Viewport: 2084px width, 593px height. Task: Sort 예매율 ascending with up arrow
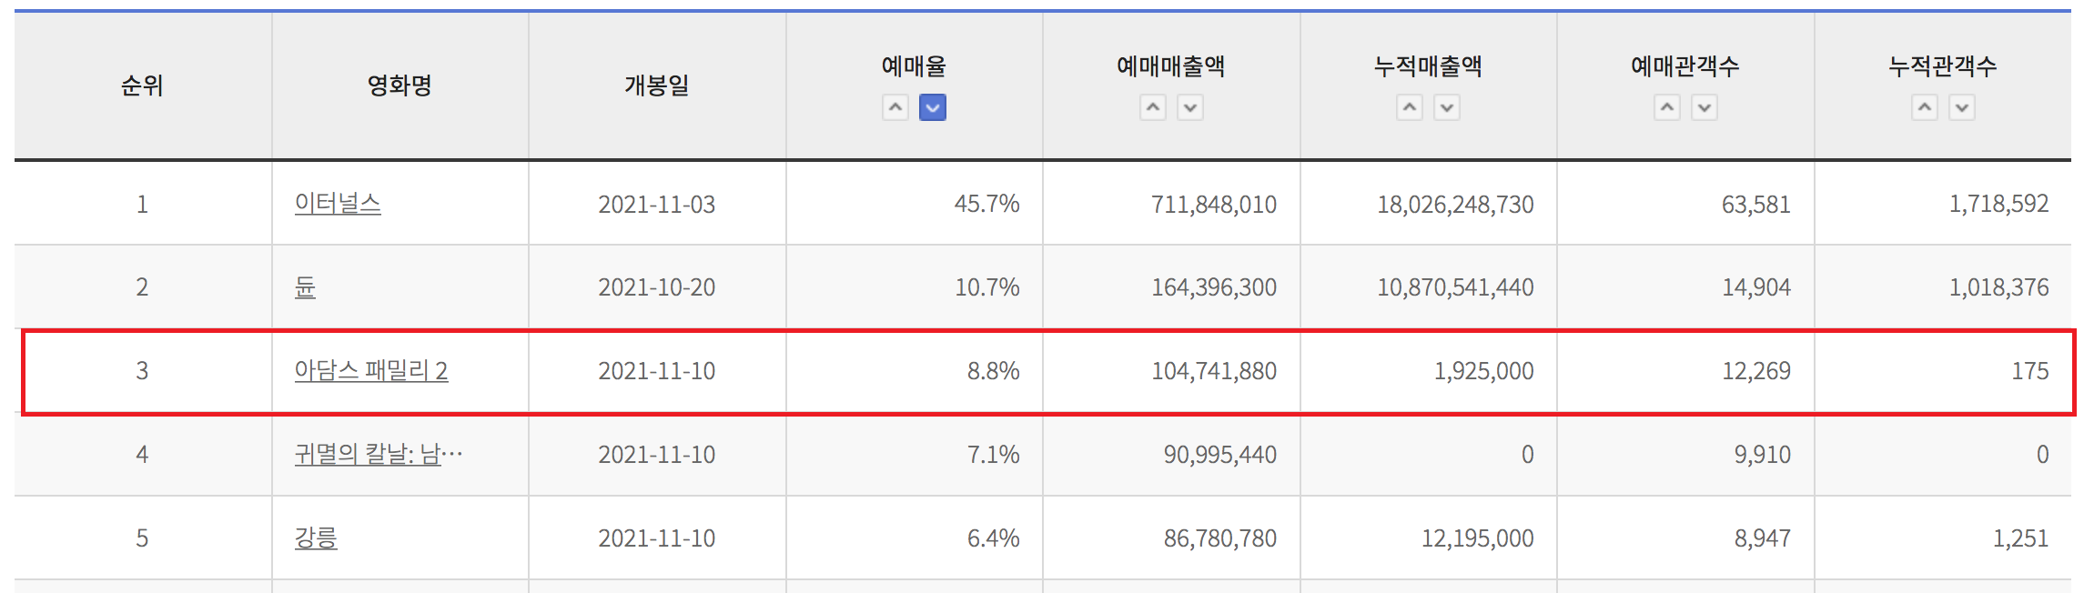tap(895, 107)
